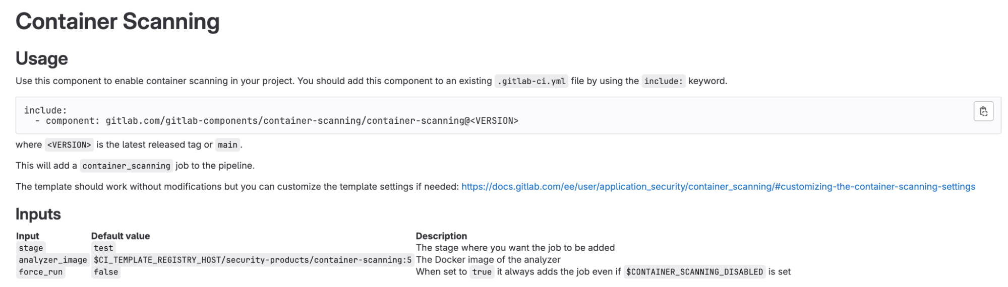Click the Description column header
Screen dimensions: 1008x287
[441, 236]
